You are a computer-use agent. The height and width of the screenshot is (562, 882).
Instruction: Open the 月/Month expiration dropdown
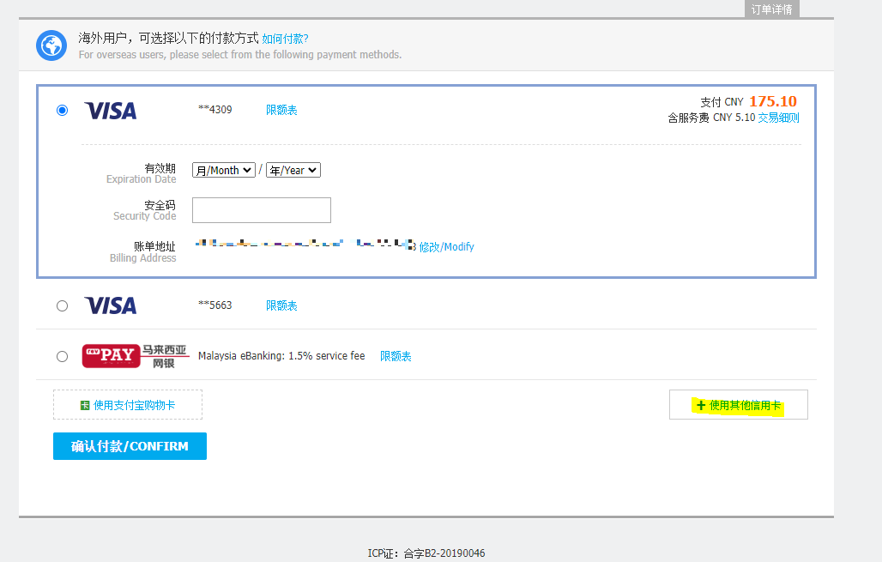224,170
